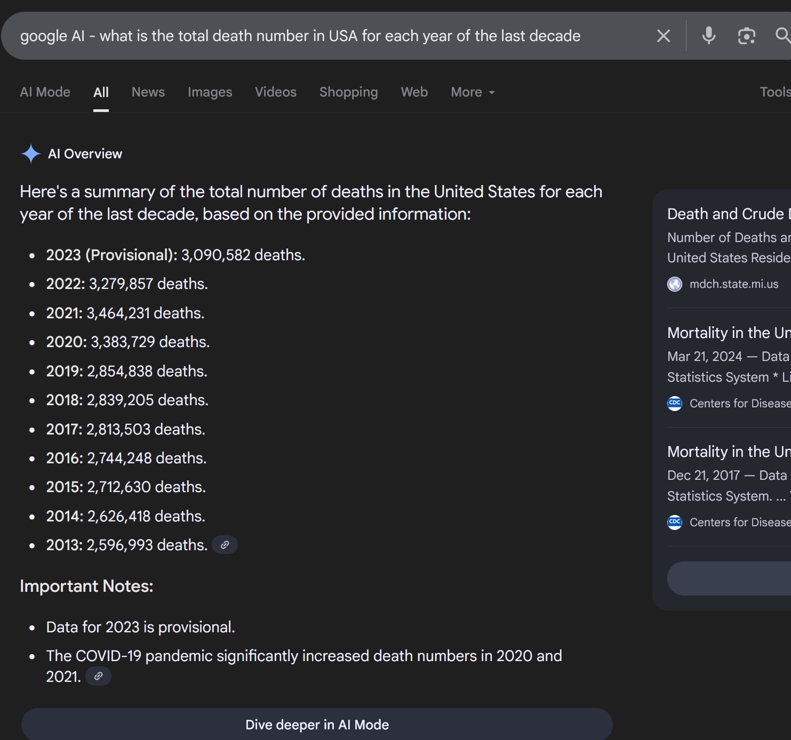Click the Important Notes heading
791x740 pixels.
pyautogui.click(x=86, y=586)
